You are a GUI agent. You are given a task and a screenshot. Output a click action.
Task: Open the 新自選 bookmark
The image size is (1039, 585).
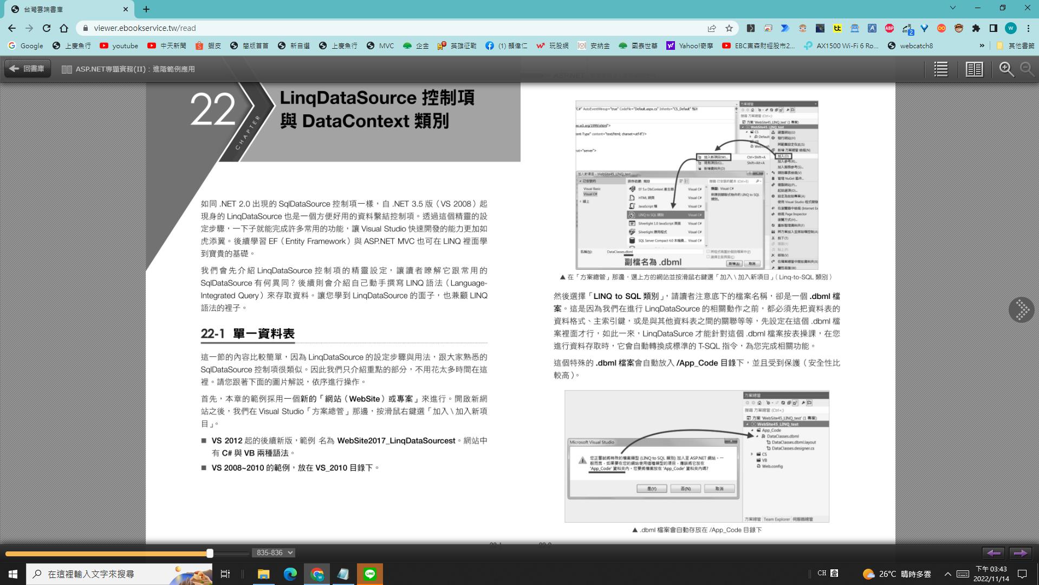point(294,46)
